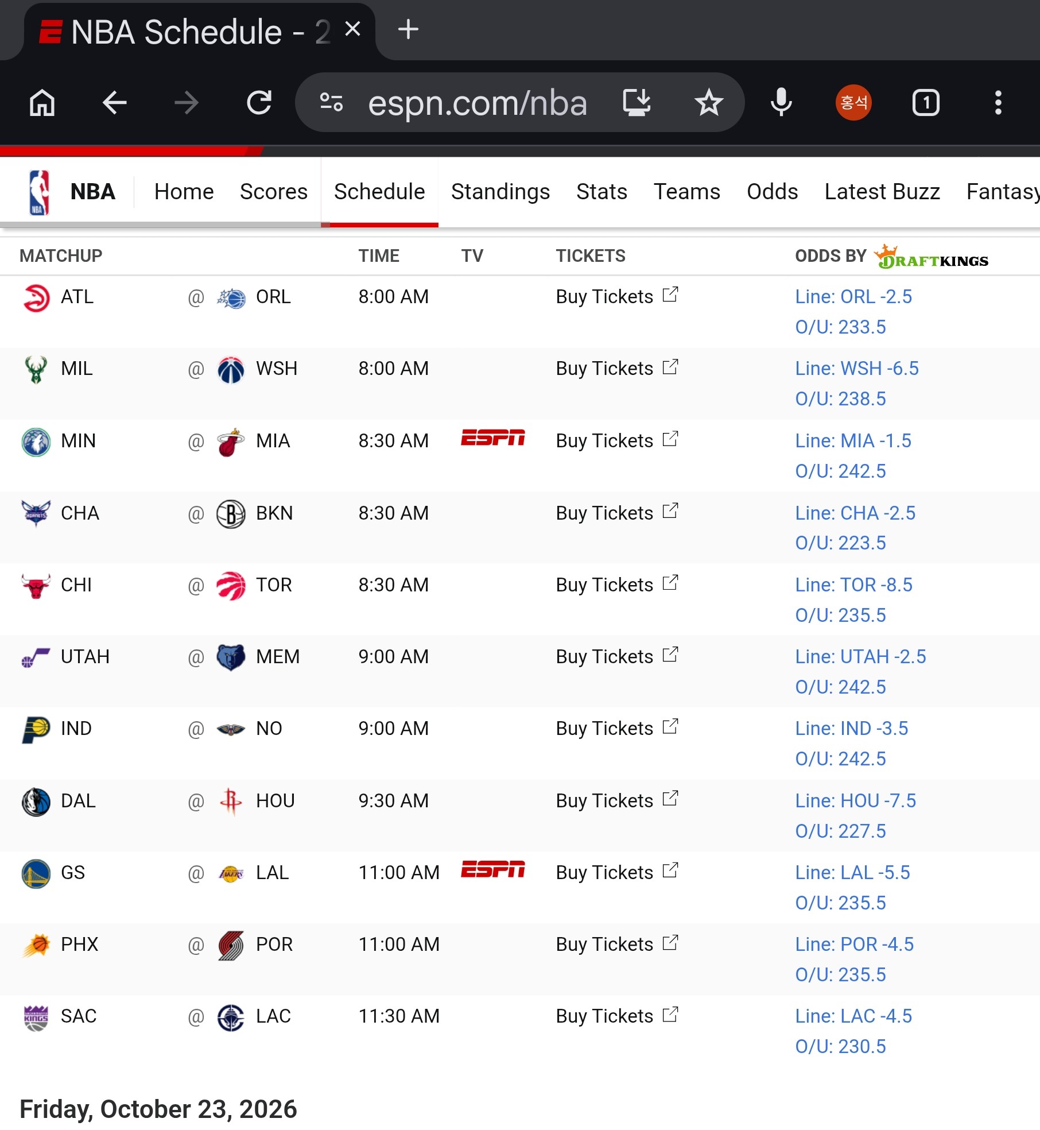Open the profile avatar 홍석
Viewport: 1040px width, 1130px height.
(853, 103)
